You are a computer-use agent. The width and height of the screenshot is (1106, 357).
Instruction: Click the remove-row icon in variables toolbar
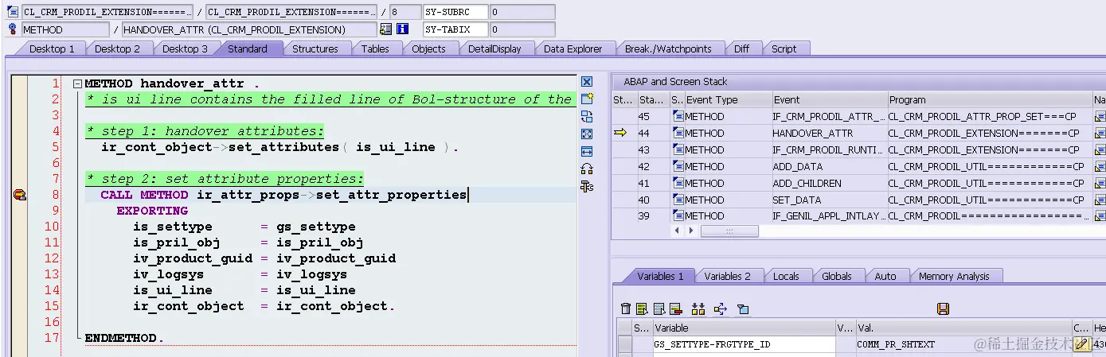pyautogui.click(x=676, y=308)
